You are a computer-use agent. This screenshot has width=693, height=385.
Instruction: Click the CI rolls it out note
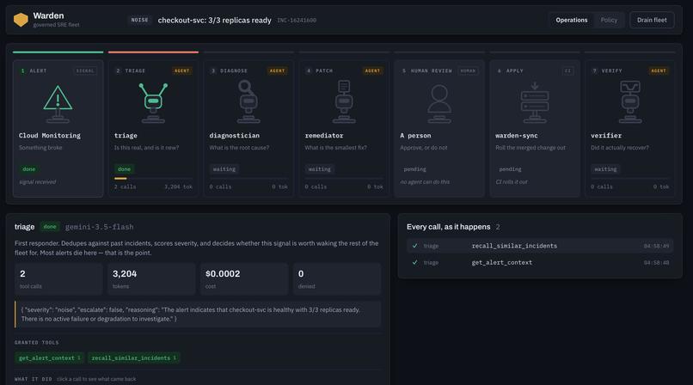(512, 182)
